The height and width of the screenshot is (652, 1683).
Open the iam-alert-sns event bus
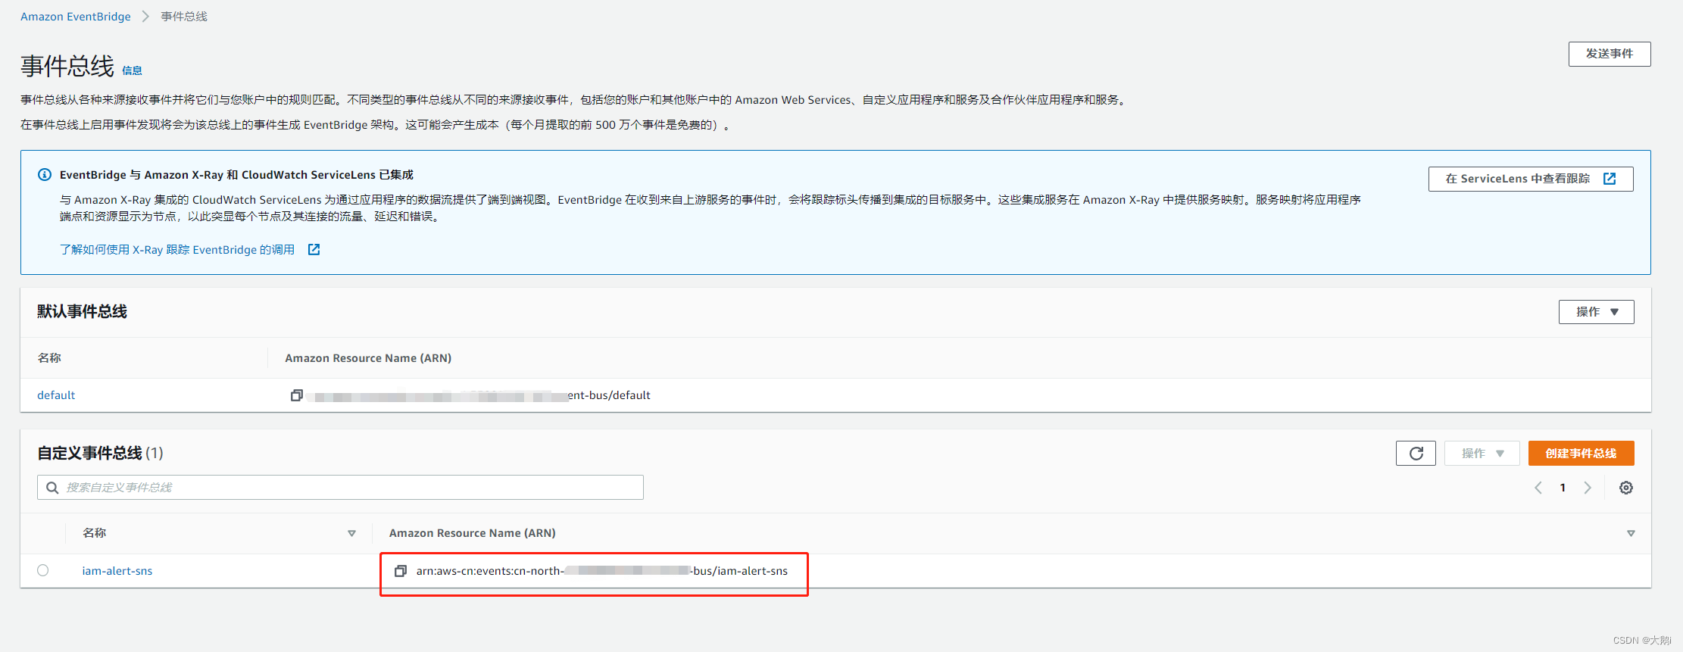[117, 571]
